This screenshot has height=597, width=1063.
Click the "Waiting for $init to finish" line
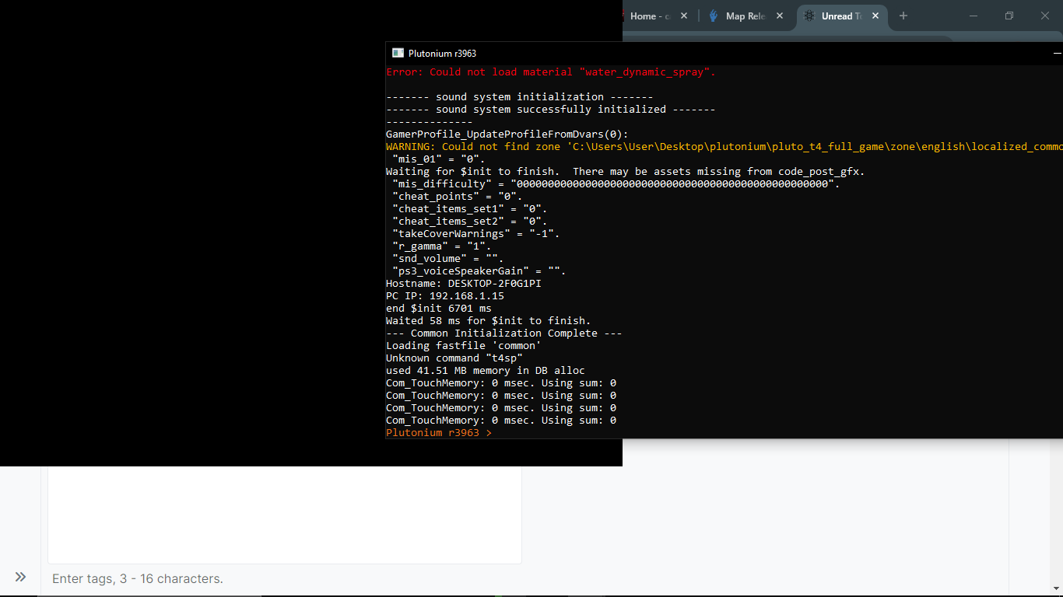coord(626,172)
